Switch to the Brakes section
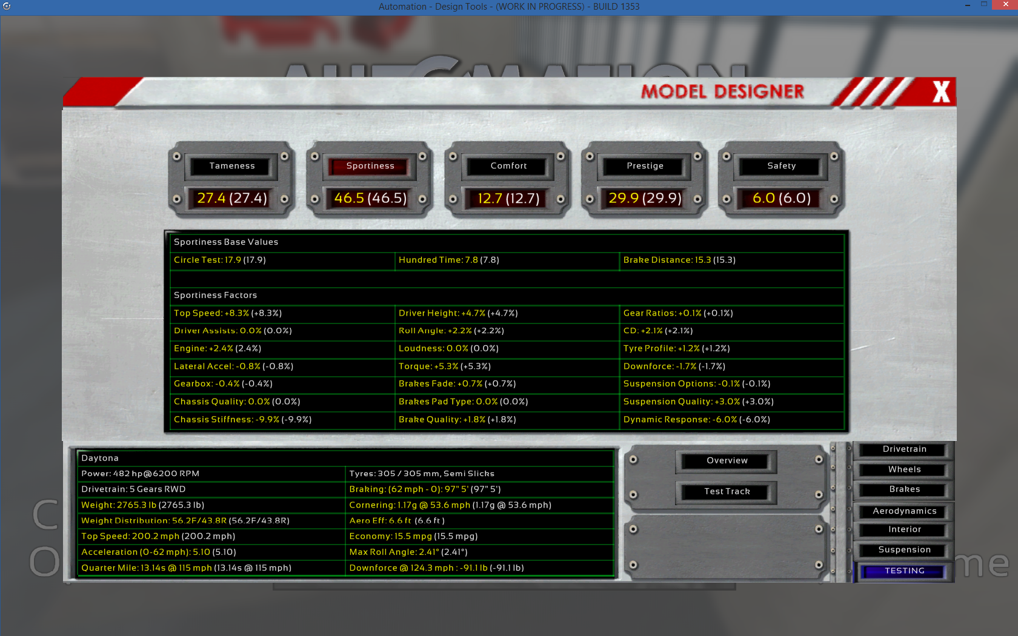The width and height of the screenshot is (1018, 636). (904, 489)
